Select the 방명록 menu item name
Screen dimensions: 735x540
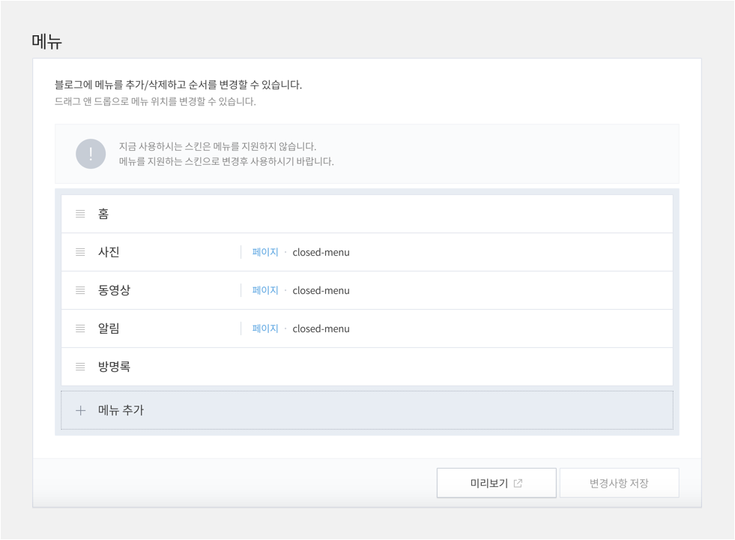[x=114, y=367]
